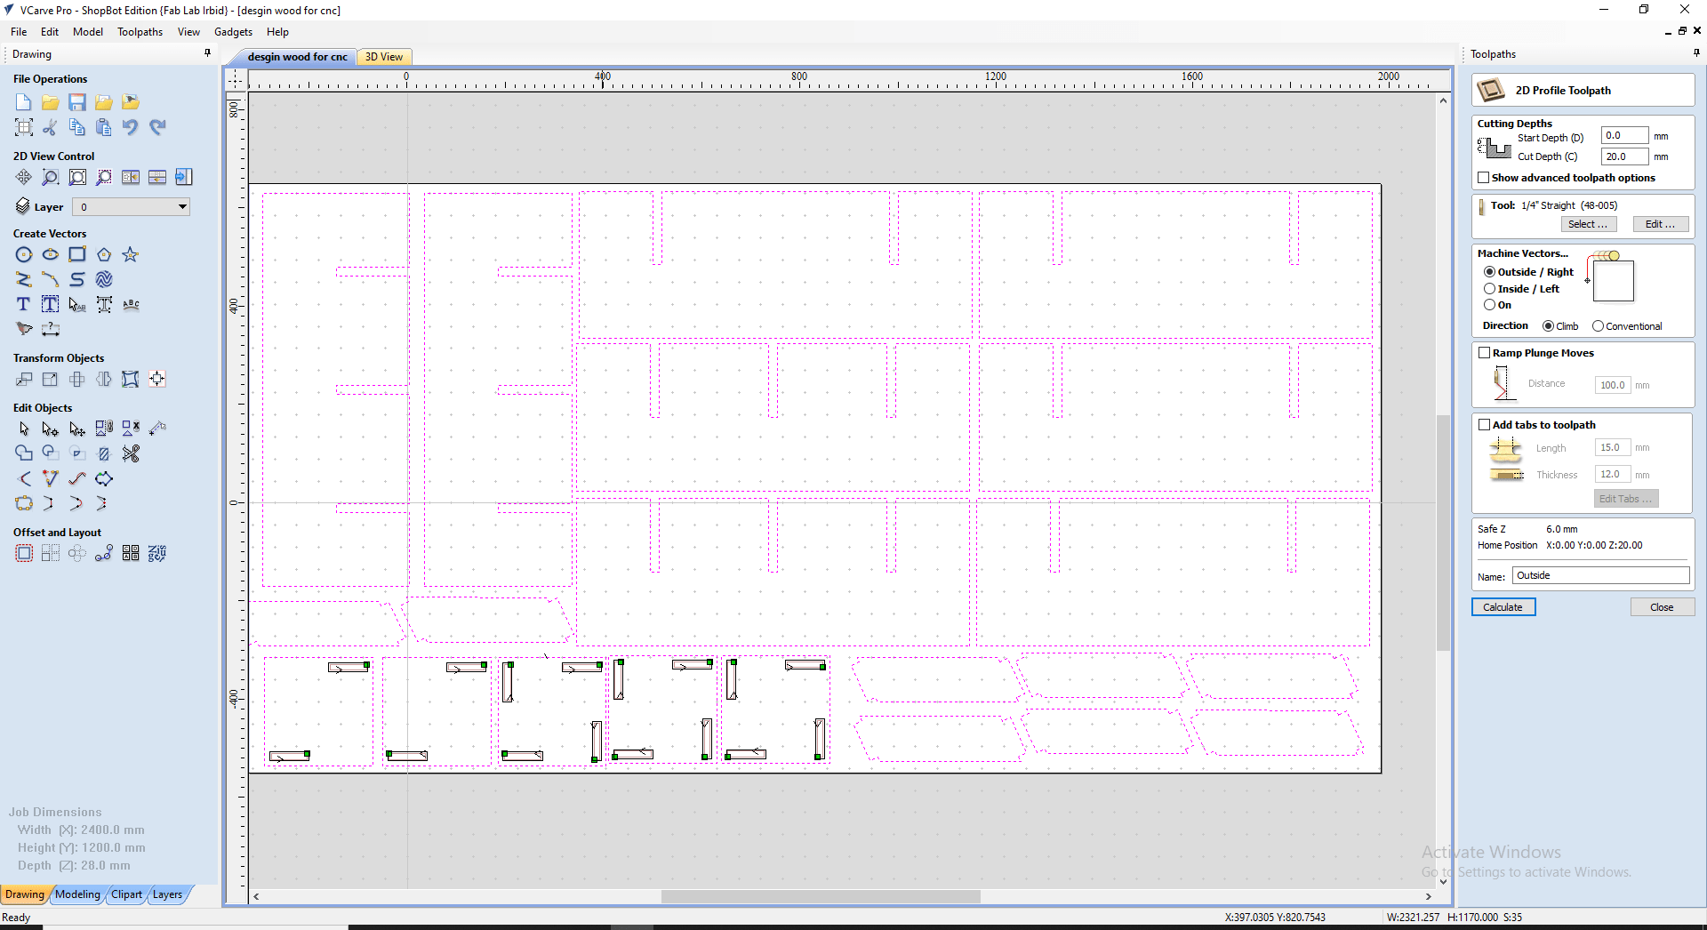Viewport: 1707px width, 930px height.
Task: Select the Draw Circle tool
Action: [x=24, y=254]
